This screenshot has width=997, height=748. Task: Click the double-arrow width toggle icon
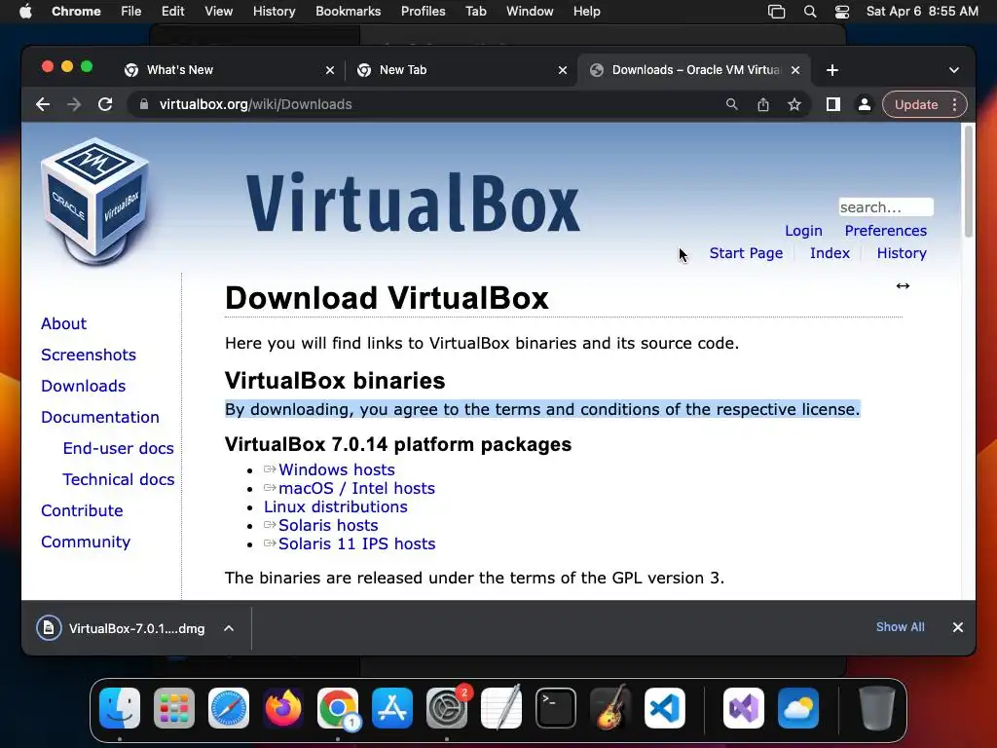pyautogui.click(x=903, y=285)
